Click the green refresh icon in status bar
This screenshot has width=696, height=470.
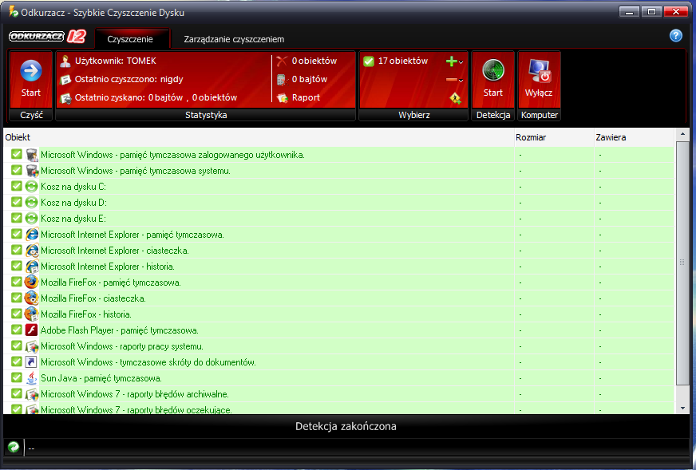pos(14,448)
